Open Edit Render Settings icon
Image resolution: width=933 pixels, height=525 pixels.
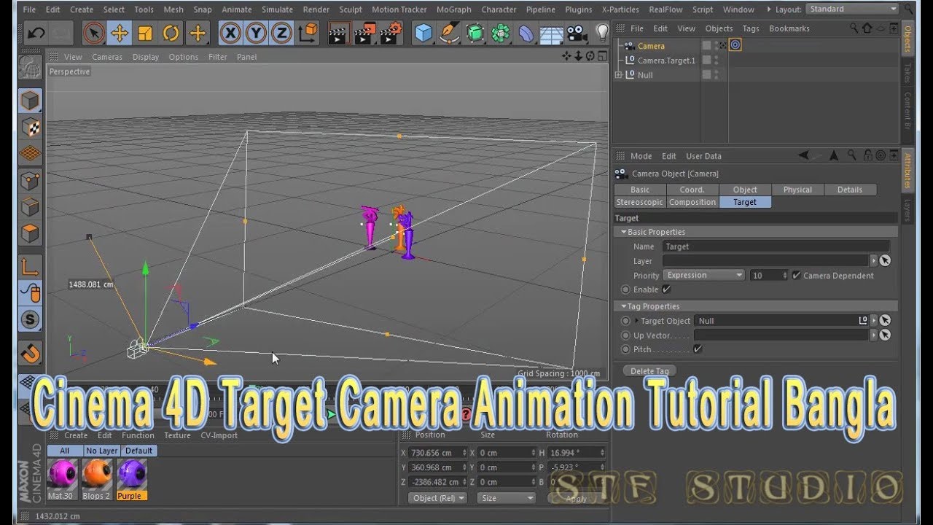point(391,33)
